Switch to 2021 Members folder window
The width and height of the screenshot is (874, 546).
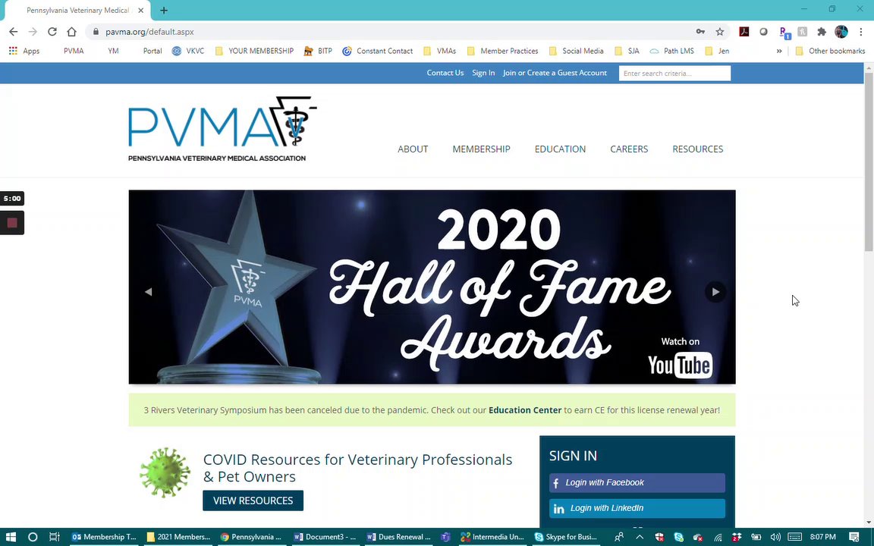[x=178, y=537]
